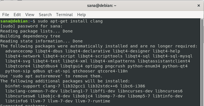Click the word 'advancecomp' in the output

tap(19, 51)
